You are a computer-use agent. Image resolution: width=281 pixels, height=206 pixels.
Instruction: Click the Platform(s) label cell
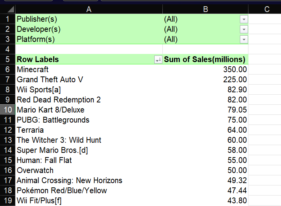(89, 39)
